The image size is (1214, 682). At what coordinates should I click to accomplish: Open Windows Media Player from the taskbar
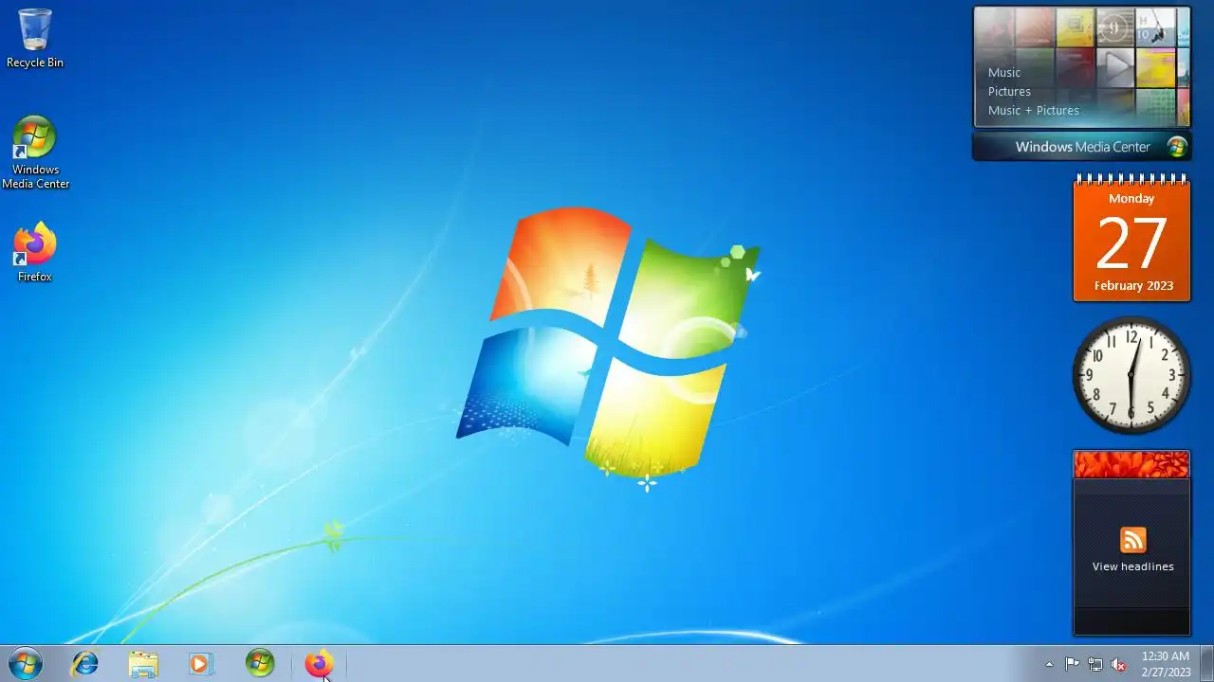(201, 664)
